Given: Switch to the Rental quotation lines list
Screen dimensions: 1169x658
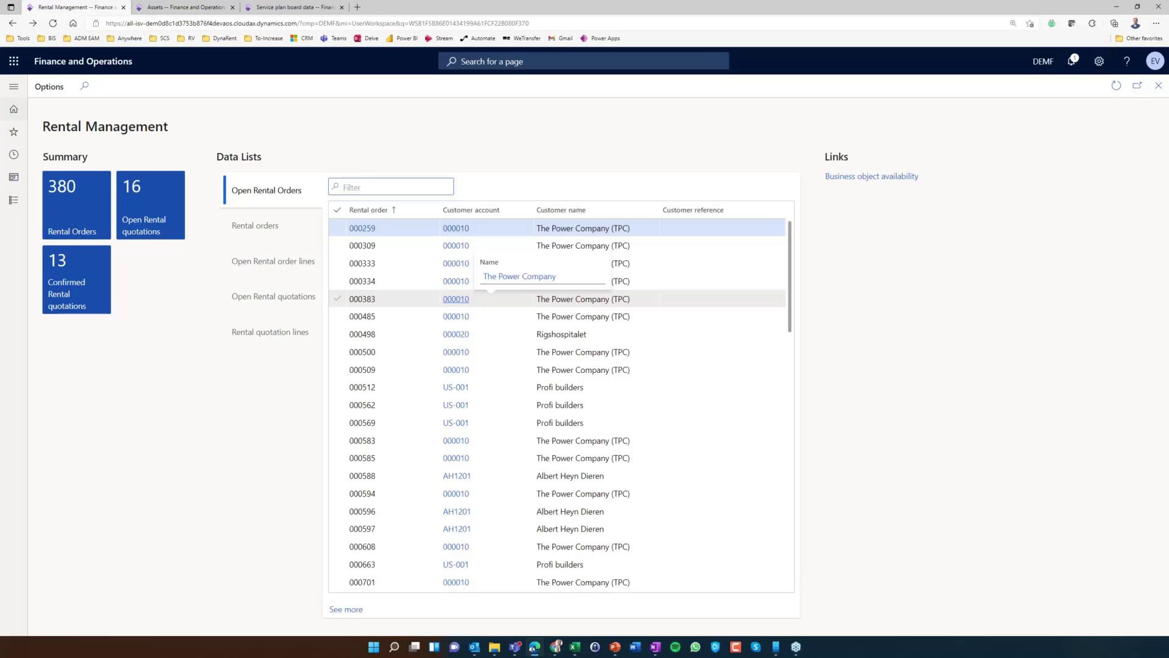Looking at the screenshot, I should point(270,331).
